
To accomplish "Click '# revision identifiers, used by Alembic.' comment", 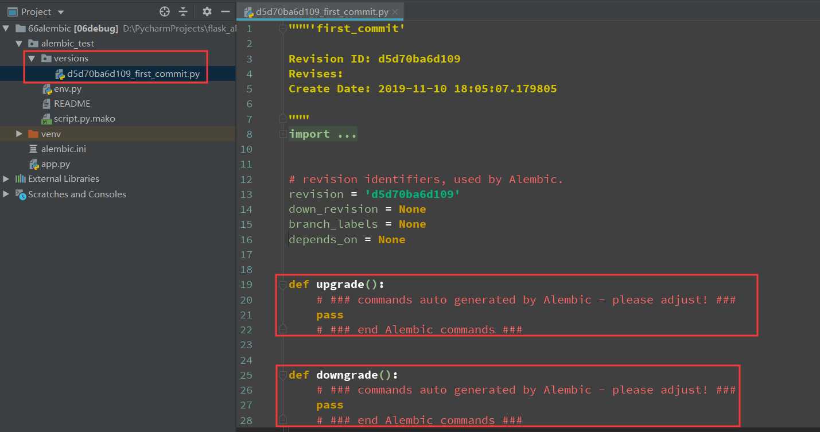I will coord(426,179).
